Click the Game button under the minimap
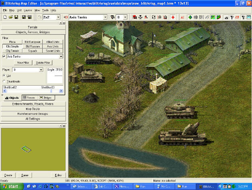Viewport: 252px width, 190px height. point(25,175)
